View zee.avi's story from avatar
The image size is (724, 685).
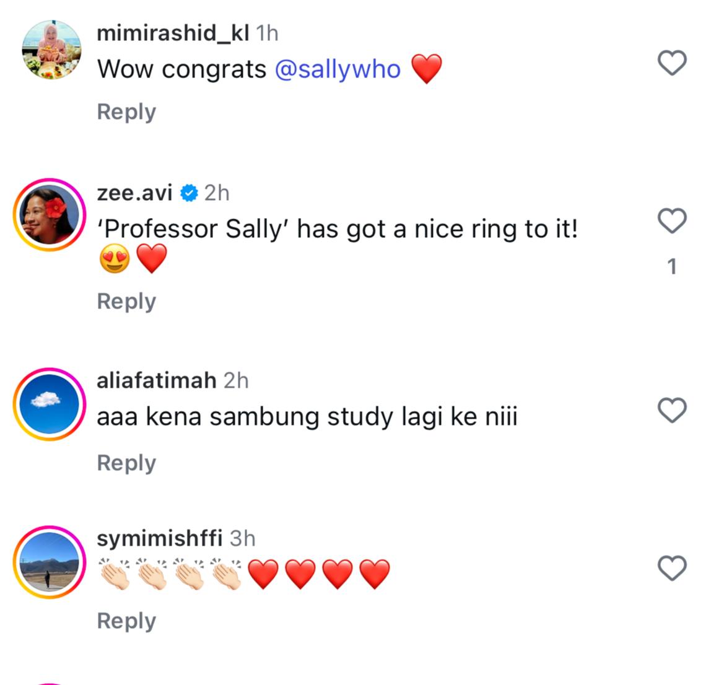(50, 214)
